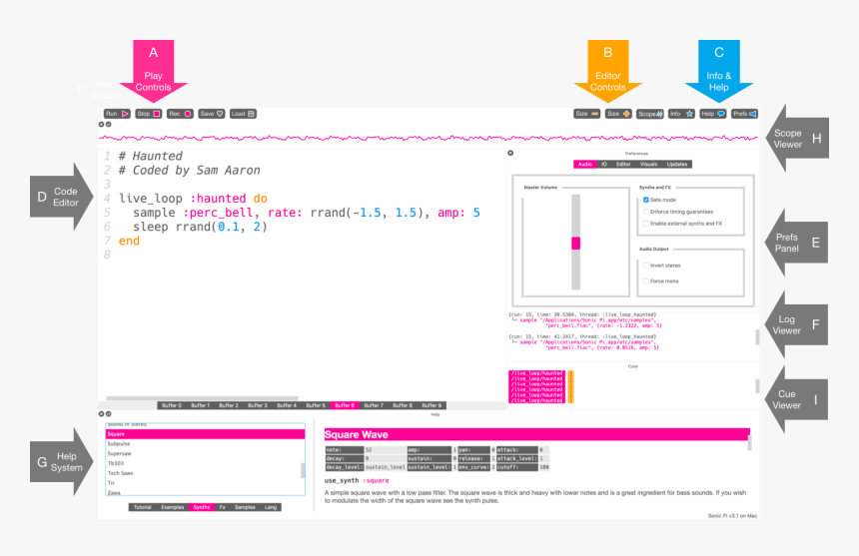Image resolution: width=859 pixels, height=556 pixels.
Task: Click the 'end' keyword line
Action: (x=129, y=241)
